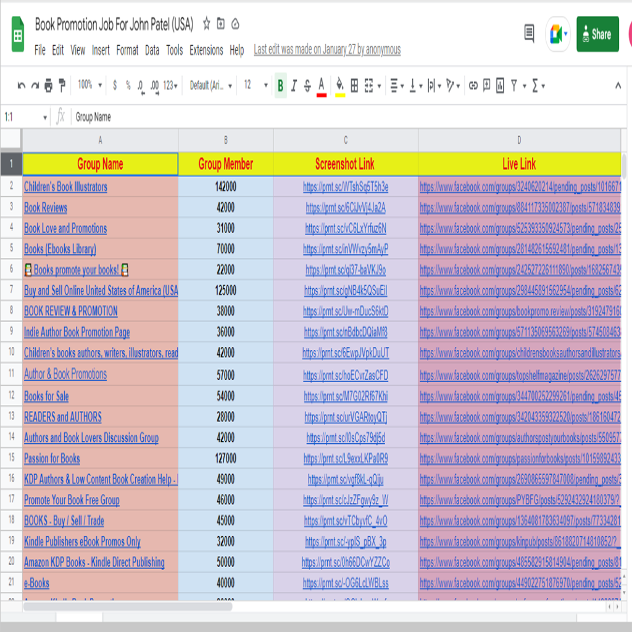The width and height of the screenshot is (632, 632).
Task: Click the Insert chart icon
Action: [500, 85]
